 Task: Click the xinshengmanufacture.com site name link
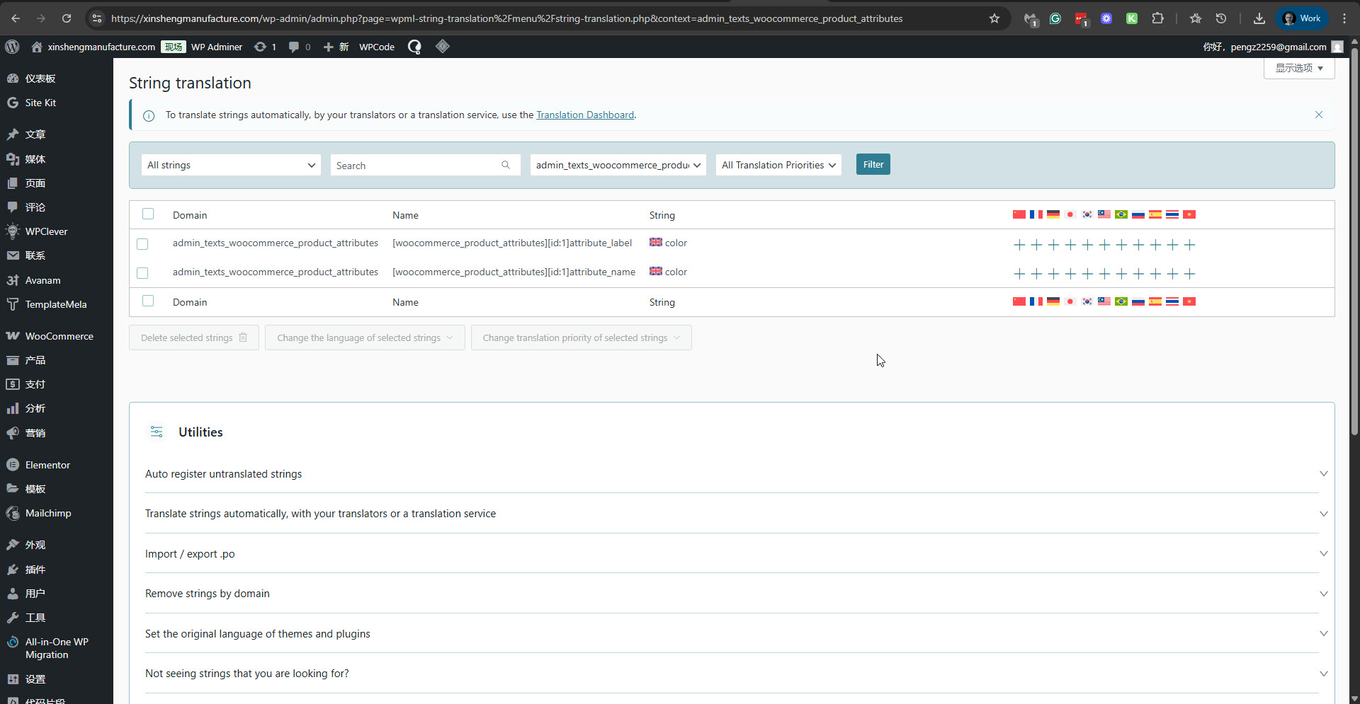[x=101, y=47]
